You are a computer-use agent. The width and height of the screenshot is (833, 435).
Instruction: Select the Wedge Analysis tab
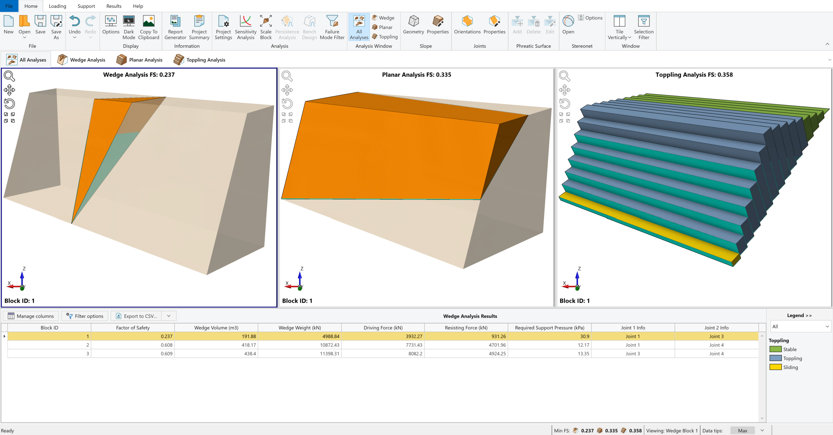tap(82, 60)
